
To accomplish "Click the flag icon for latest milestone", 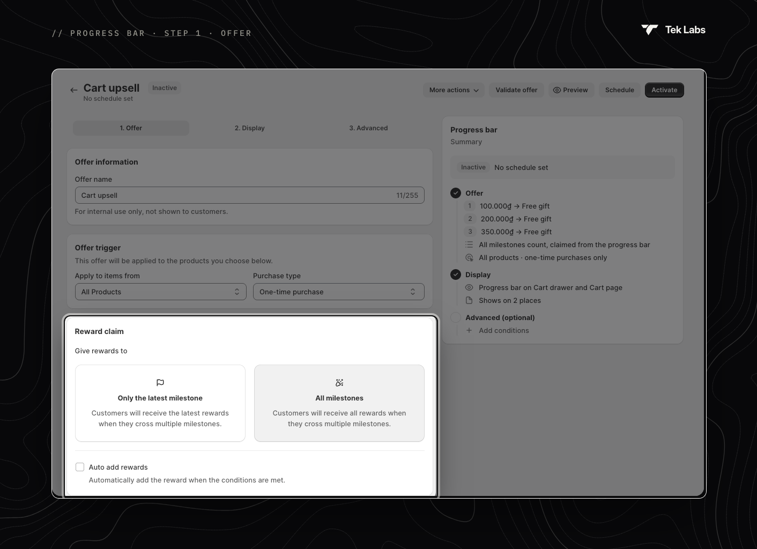I will tap(160, 383).
